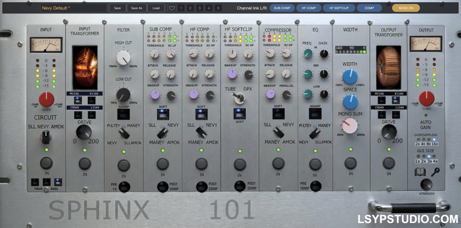The width and height of the screenshot is (461, 228).
Task: Select preset slot 2
Action: pos(190,8)
